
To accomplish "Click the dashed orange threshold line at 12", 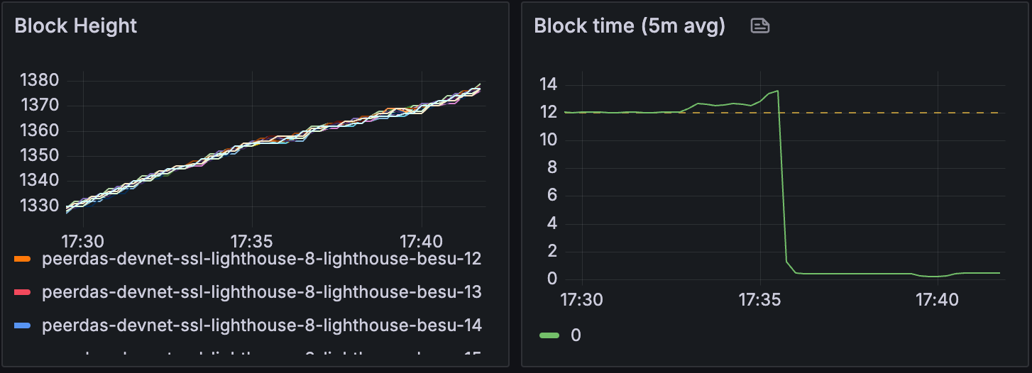I will 887,113.
